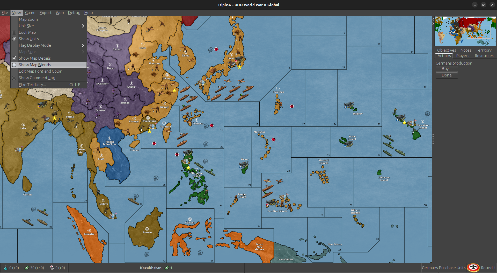This screenshot has width=497, height=273.
Task: Open the Debug menu
Action: [x=74, y=13]
